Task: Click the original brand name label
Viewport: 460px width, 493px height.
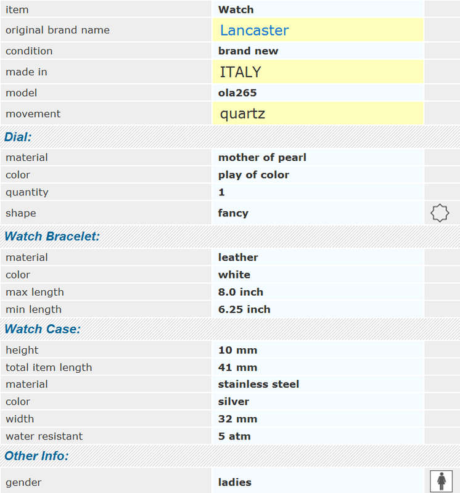Action: tap(57, 30)
